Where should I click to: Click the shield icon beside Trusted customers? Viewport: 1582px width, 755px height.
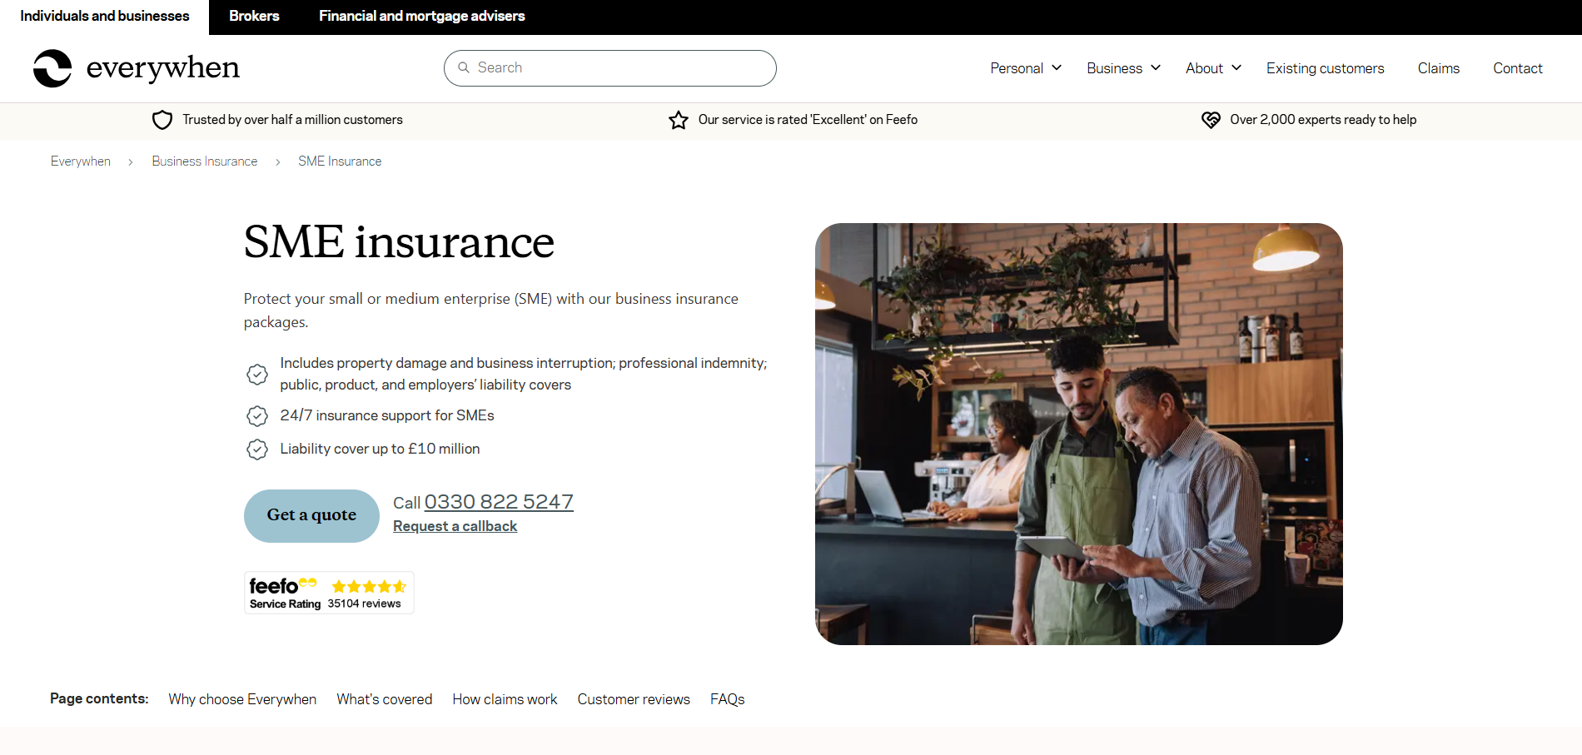click(162, 120)
